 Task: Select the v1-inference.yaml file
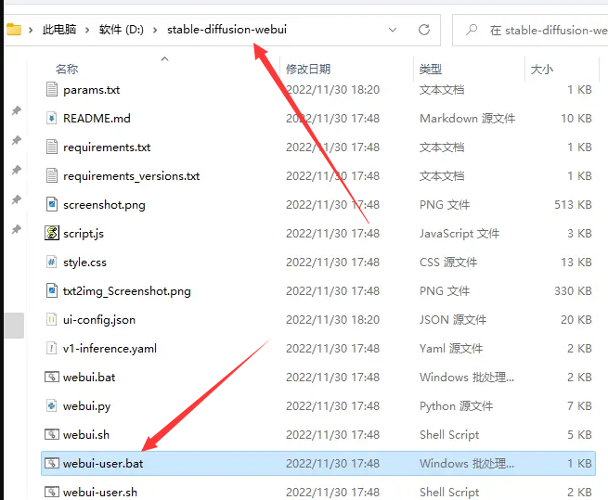[x=110, y=348]
